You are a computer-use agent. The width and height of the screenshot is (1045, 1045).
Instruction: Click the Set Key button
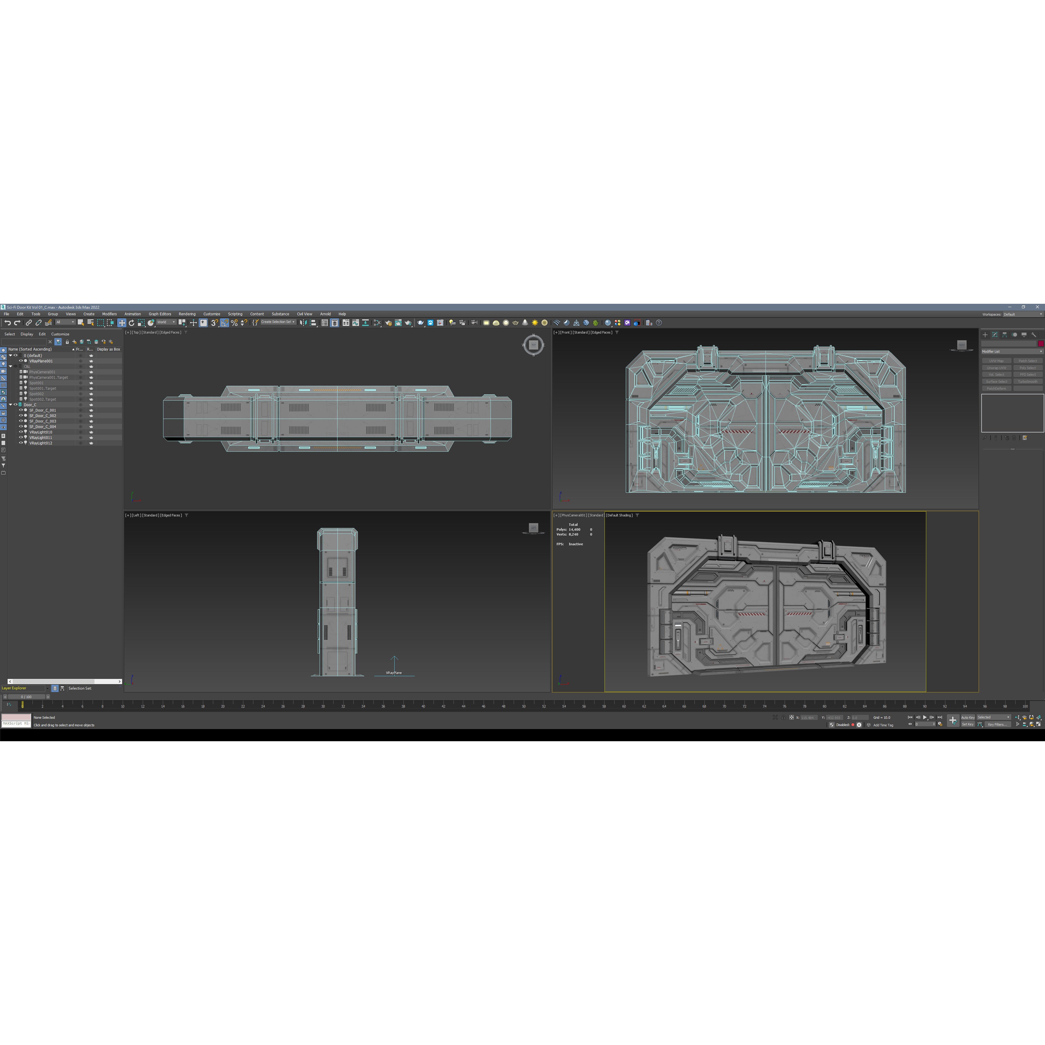pyautogui.click(x=968, y=724)
